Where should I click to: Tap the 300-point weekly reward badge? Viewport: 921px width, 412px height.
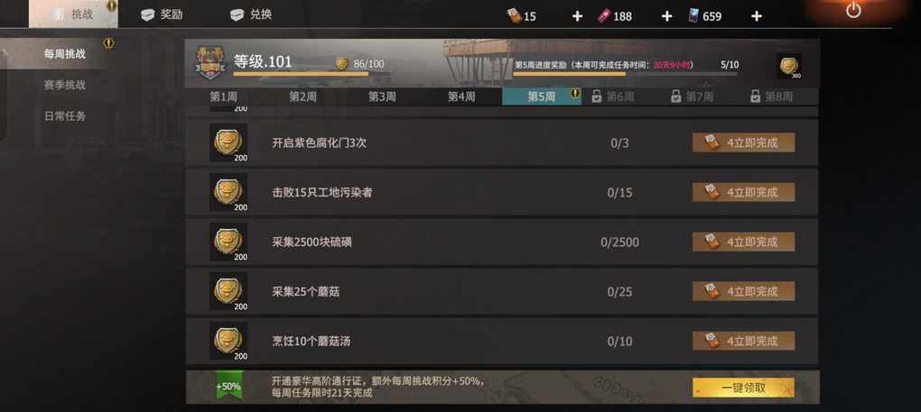click(x=789, y=66)
